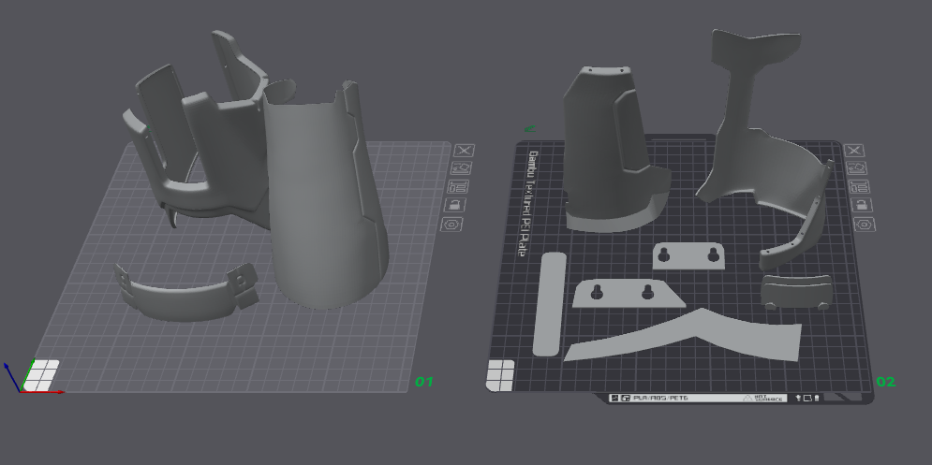Click the remove-all-objects X icon on plate 02
932x465 pixels.
(853, 151)
